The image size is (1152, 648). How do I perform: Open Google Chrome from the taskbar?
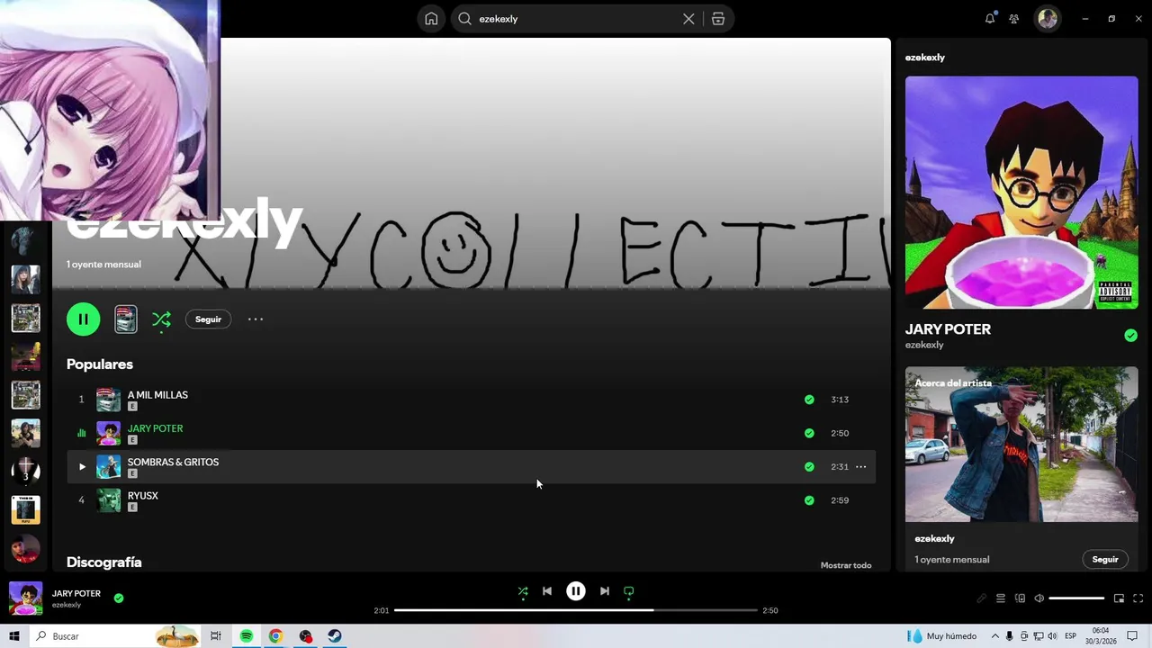pos(275,636)
